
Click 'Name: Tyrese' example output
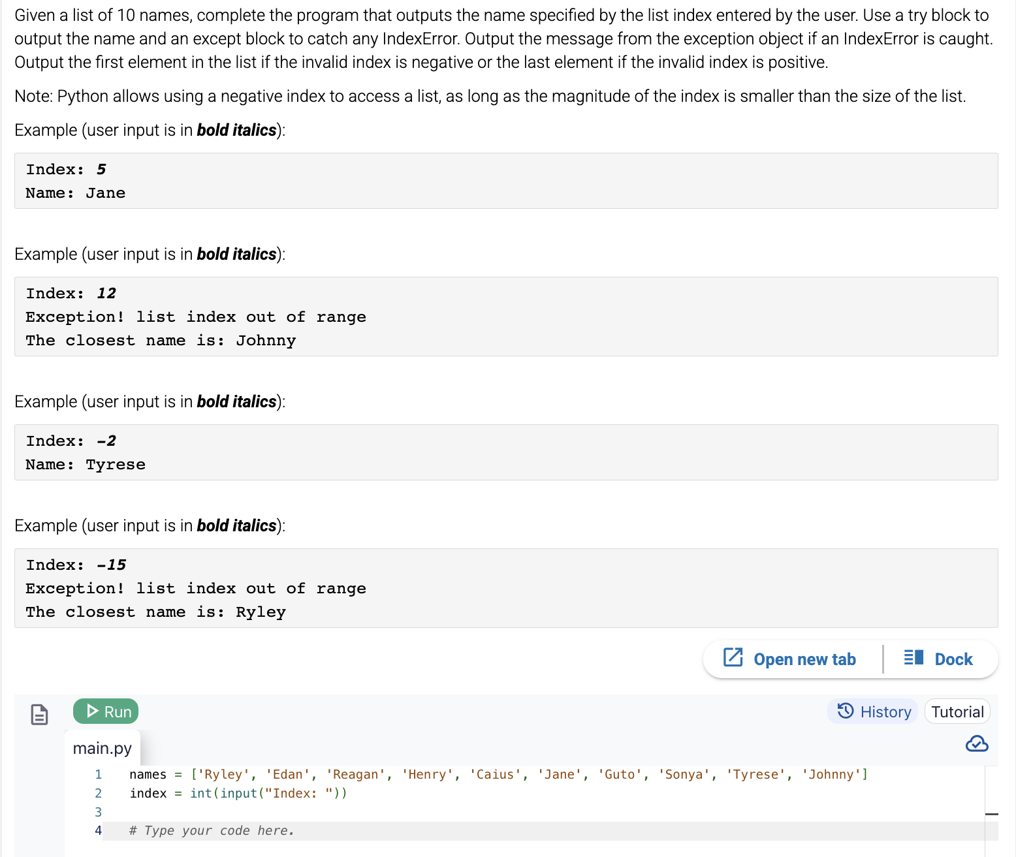86,465
